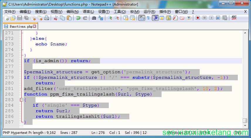Click the Notepad++ title bar icon
The image size is (251, 138).
coord(5,4)
